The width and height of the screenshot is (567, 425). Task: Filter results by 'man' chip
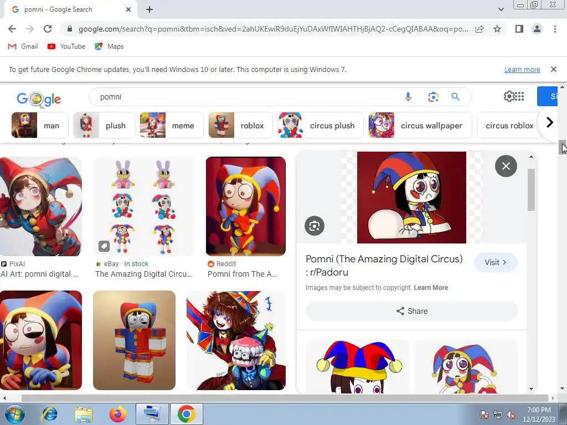[40, 126]
